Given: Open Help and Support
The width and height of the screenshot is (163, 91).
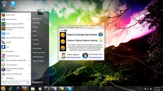Looking at the screenshot, I should point(38,61).
